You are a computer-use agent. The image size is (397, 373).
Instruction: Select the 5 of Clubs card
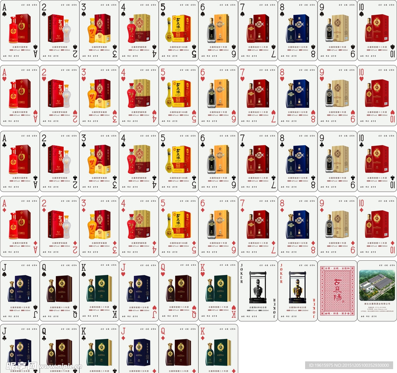179,162
